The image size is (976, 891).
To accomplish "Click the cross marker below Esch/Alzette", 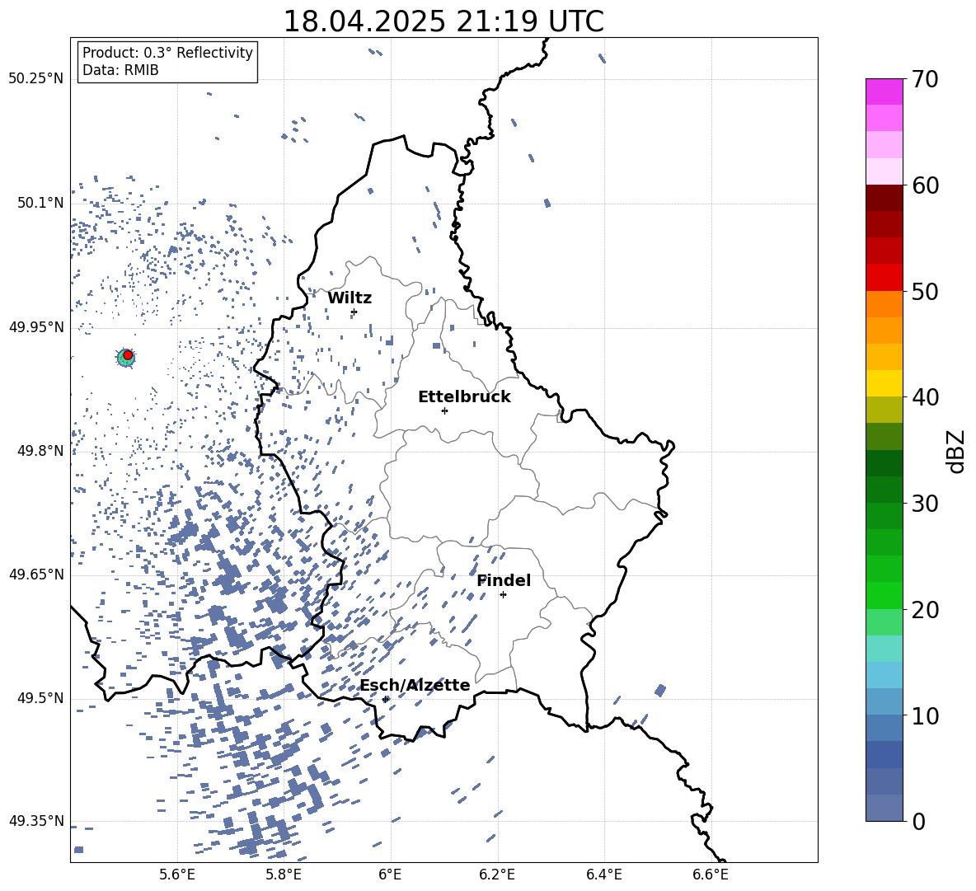I will pos(386,699).
